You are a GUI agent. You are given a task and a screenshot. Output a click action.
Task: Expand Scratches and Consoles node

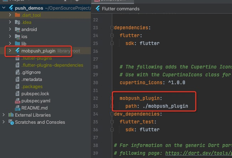4,122
